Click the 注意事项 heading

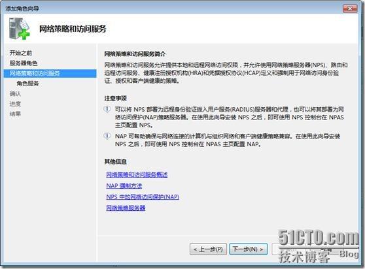click(115, 98)
